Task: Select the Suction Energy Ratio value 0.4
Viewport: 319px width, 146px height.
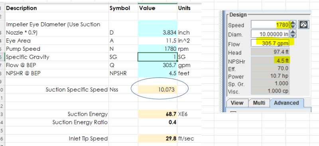Action: coord(158,122)
